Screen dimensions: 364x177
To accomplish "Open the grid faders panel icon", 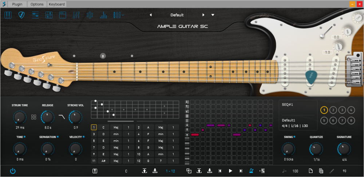I will [49, 15].
